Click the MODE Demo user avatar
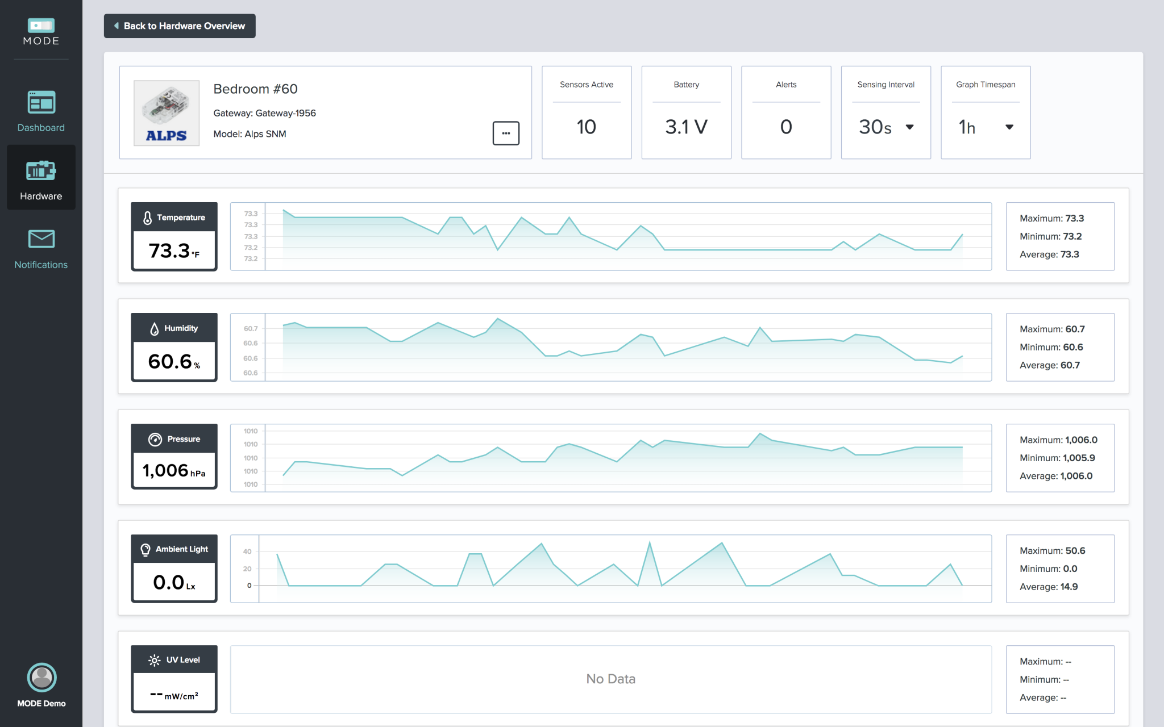This screenshot has height=727, width=1164. click(x=41, y=677)
